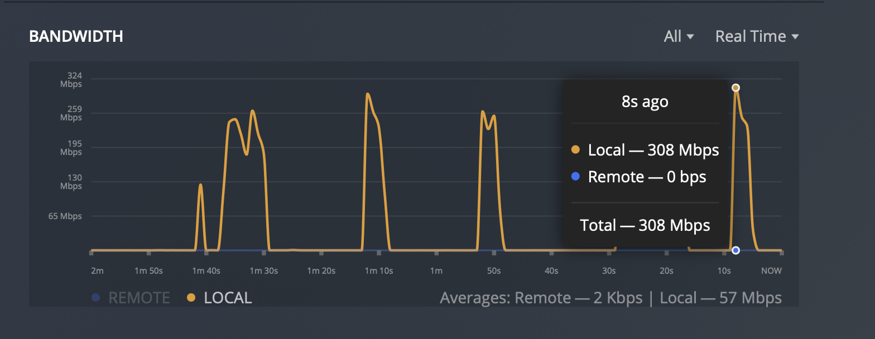This screenshot has height=339, width=875.
Task: Click the orange Local data point on peak
Action: [735, 88]
